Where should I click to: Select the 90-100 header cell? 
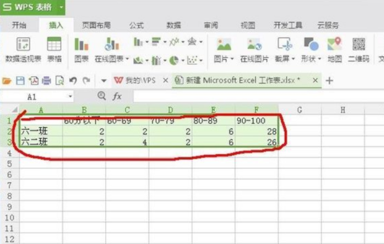coord(256,121)
